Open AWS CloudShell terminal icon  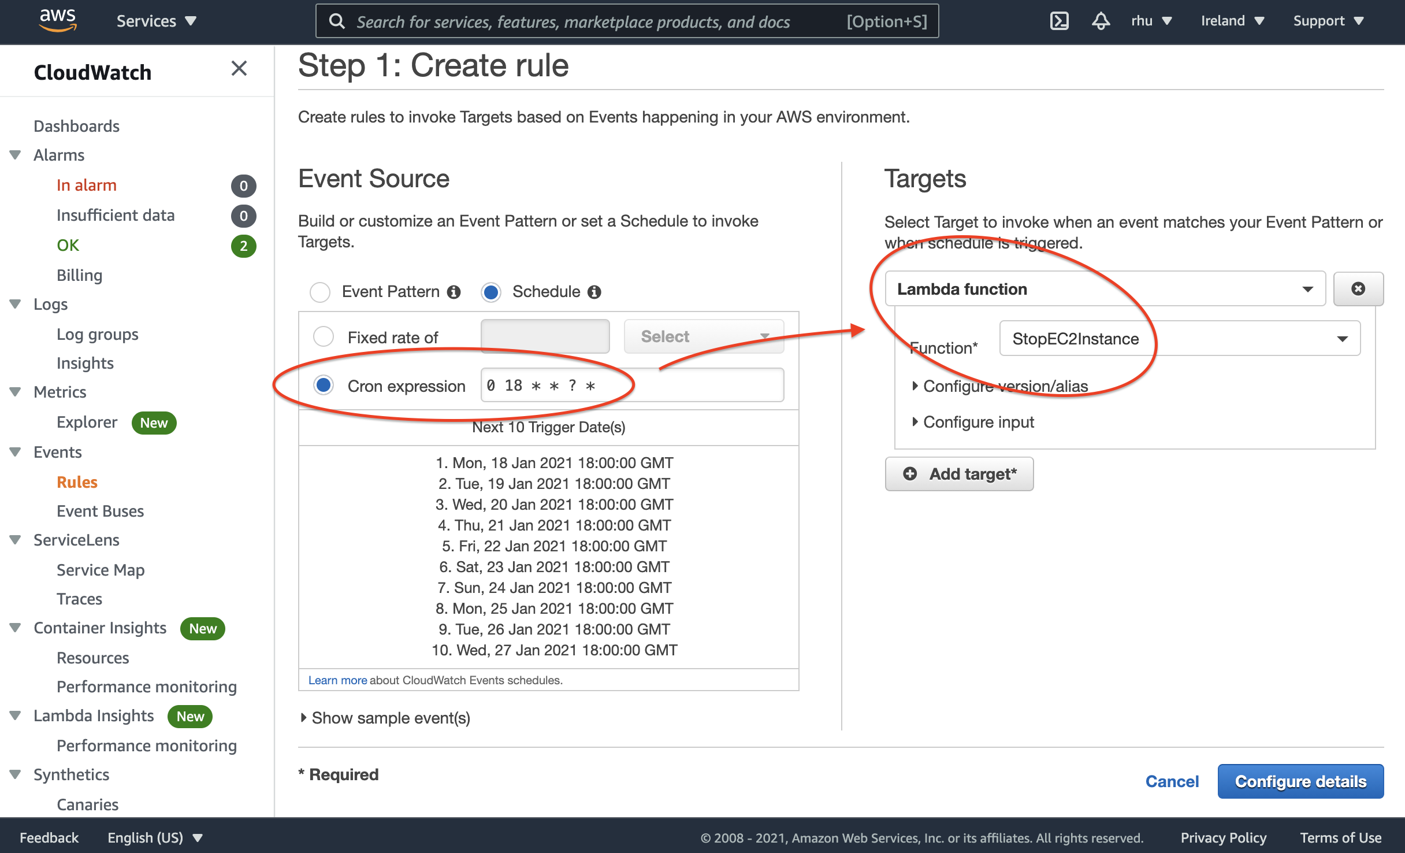1059,21
